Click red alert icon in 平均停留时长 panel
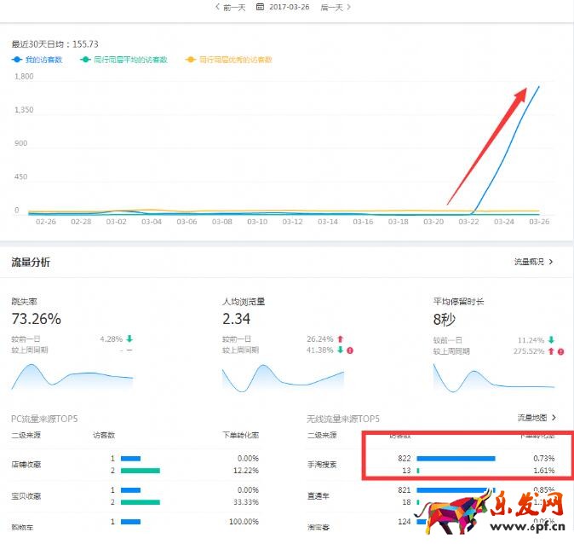The height and width of the screenshot is (544, 574). coord(561,350)
